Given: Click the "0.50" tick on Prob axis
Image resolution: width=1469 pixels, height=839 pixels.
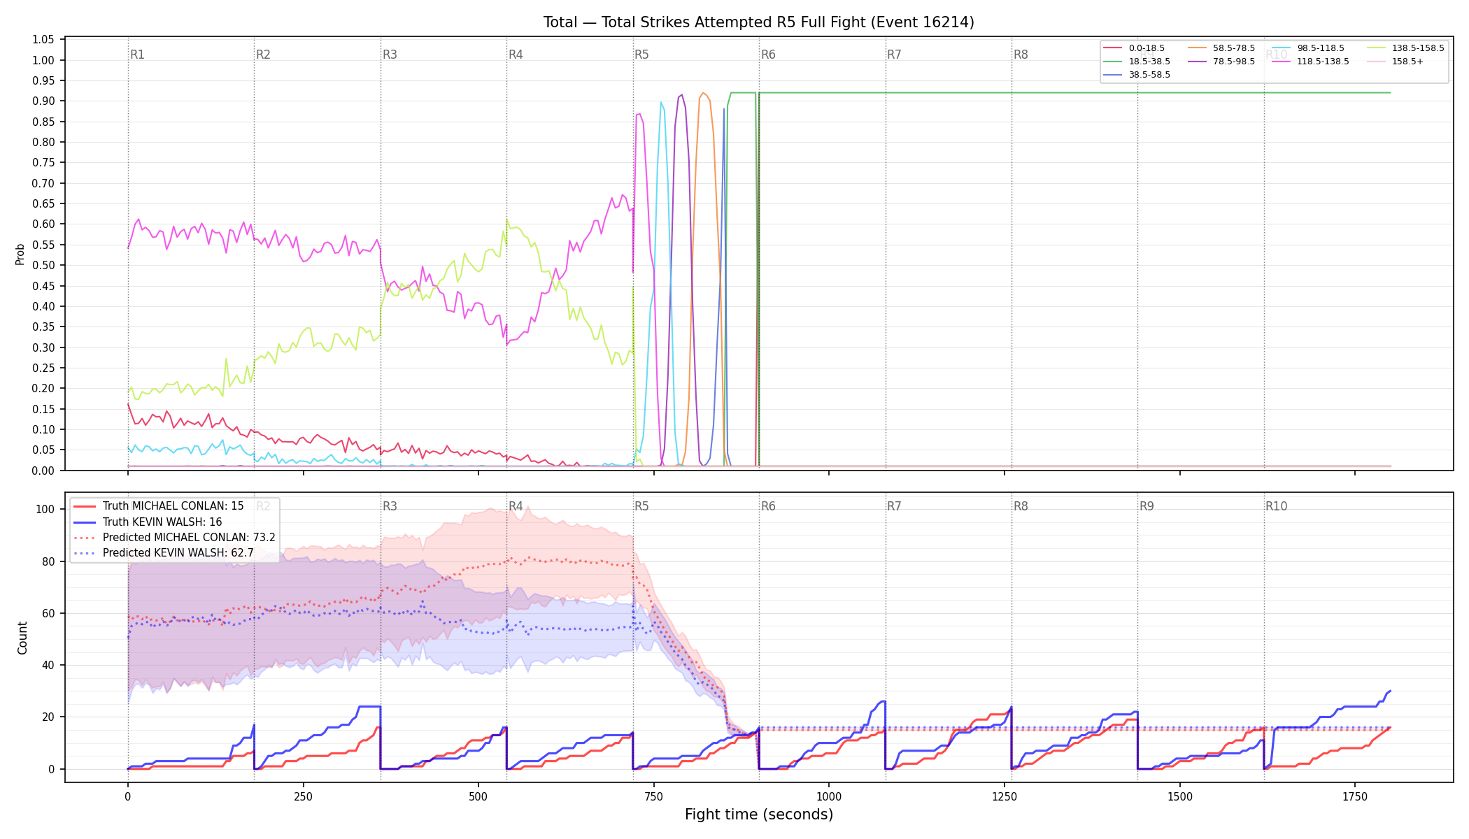Looking at the screenshot, I should pyautogui.click(x=43, y=266).
